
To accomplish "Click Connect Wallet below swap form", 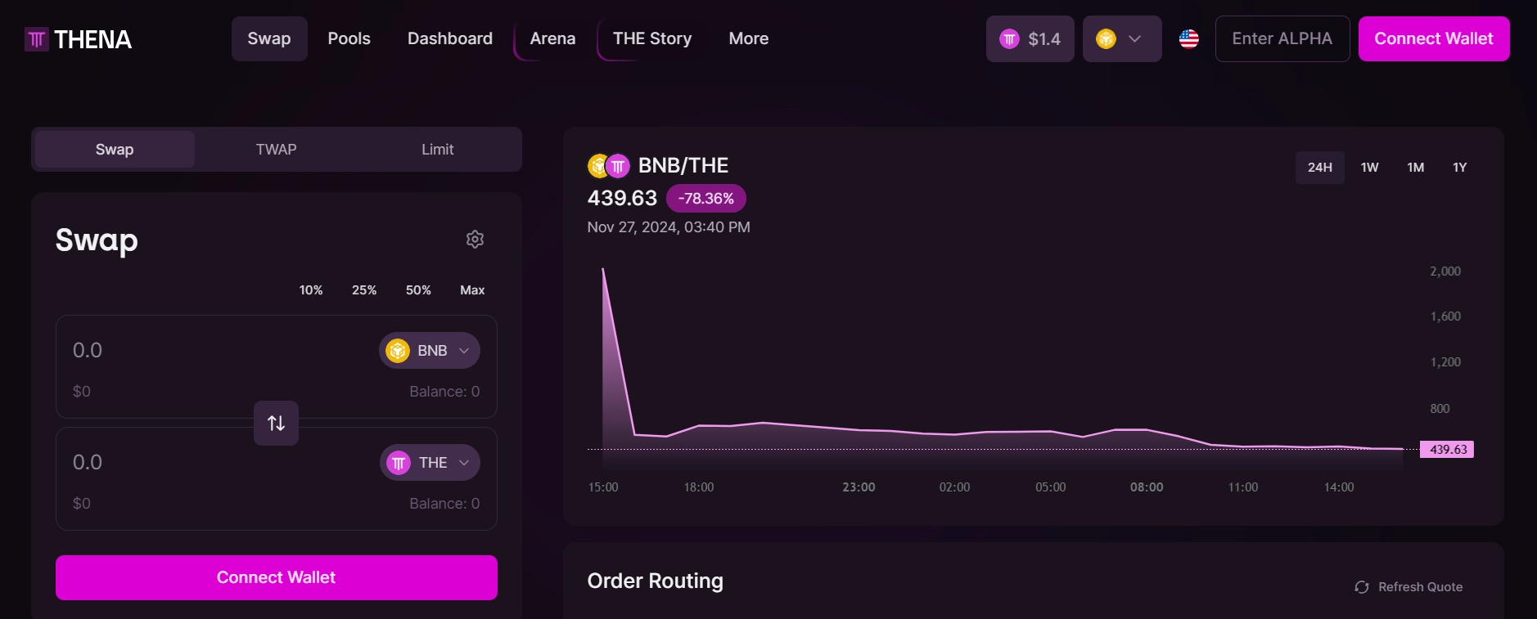I will (x=276, y=577).
